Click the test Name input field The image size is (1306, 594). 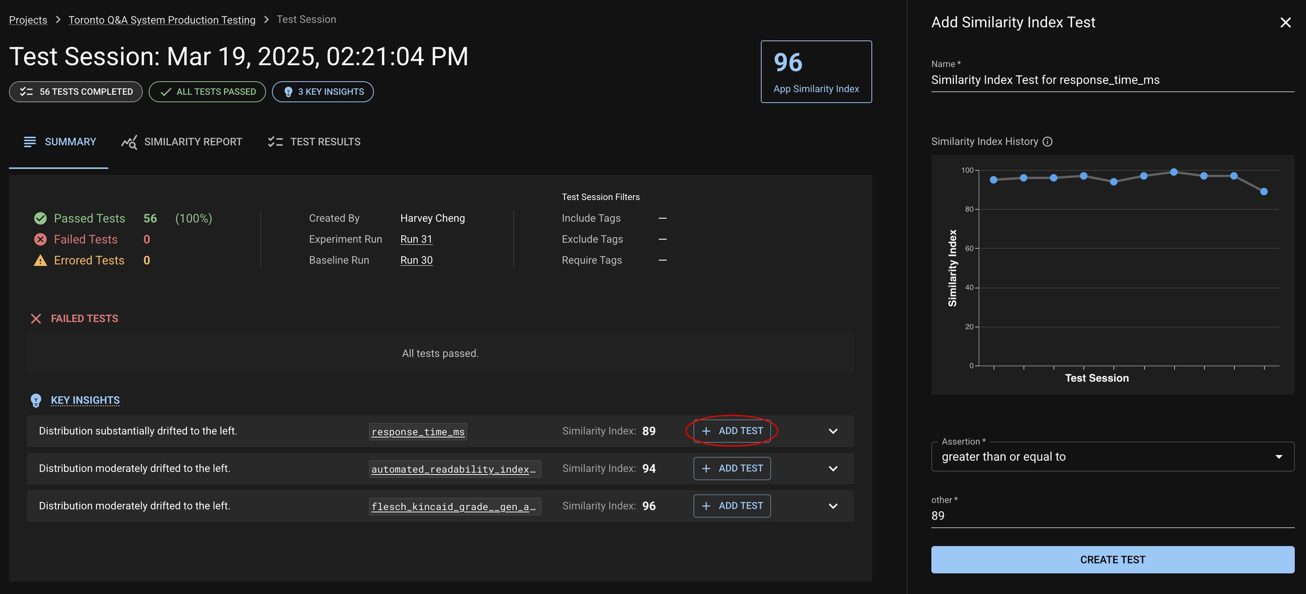click(1112, 80)
